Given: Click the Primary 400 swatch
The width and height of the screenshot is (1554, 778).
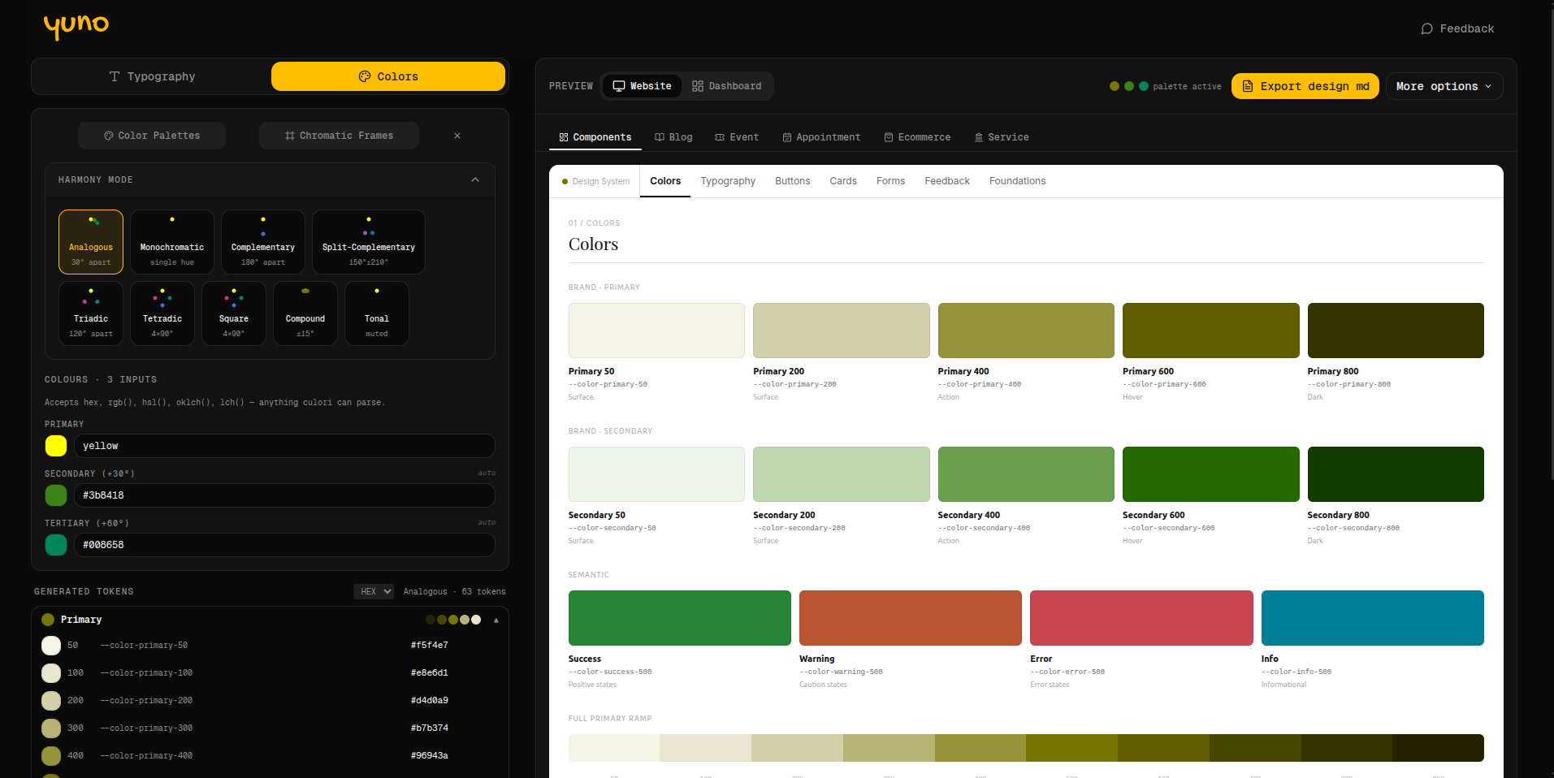Looking at the screenshot, I should [1026, 331].
